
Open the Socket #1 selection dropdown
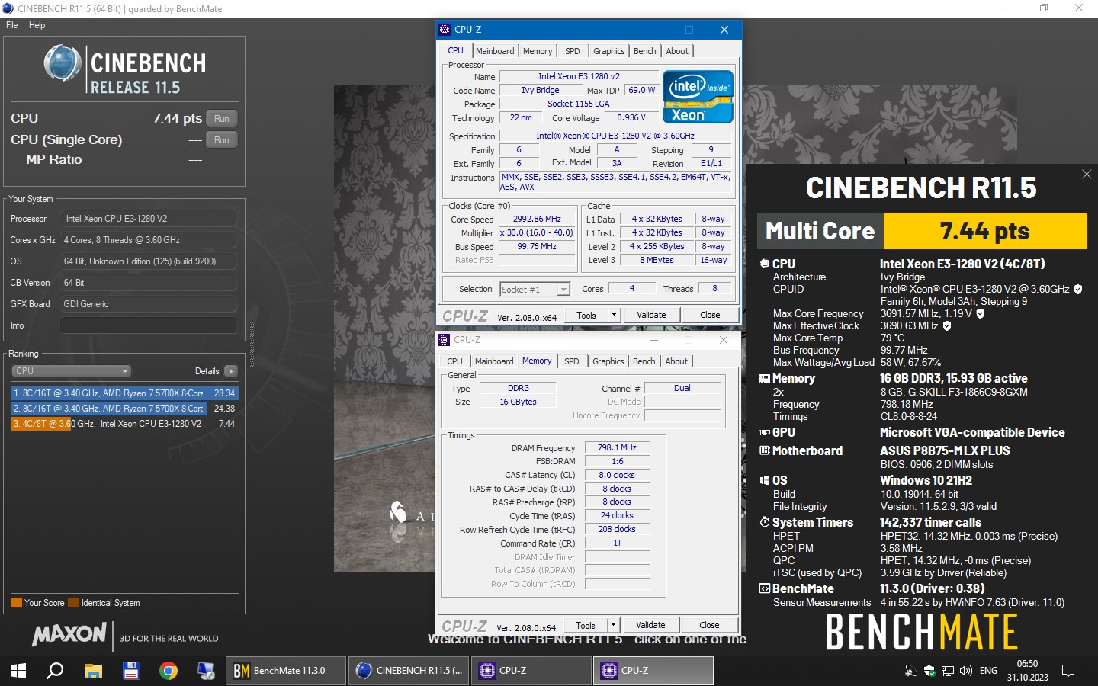point(535,289)
